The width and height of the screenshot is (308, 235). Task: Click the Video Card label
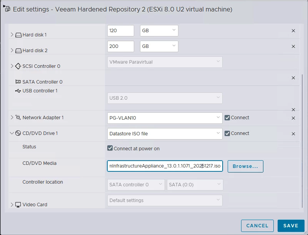35,205
